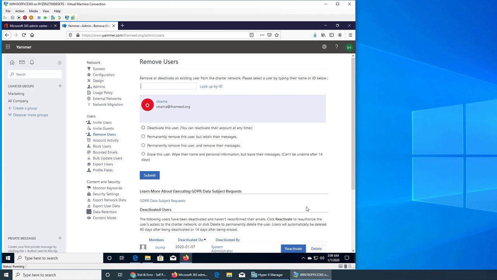Click the Firefox address bar URL
This screenshot has height=280, width=497.
pos(123,35)
